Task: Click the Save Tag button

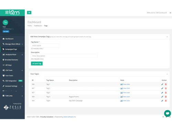Action: (37, 64)
